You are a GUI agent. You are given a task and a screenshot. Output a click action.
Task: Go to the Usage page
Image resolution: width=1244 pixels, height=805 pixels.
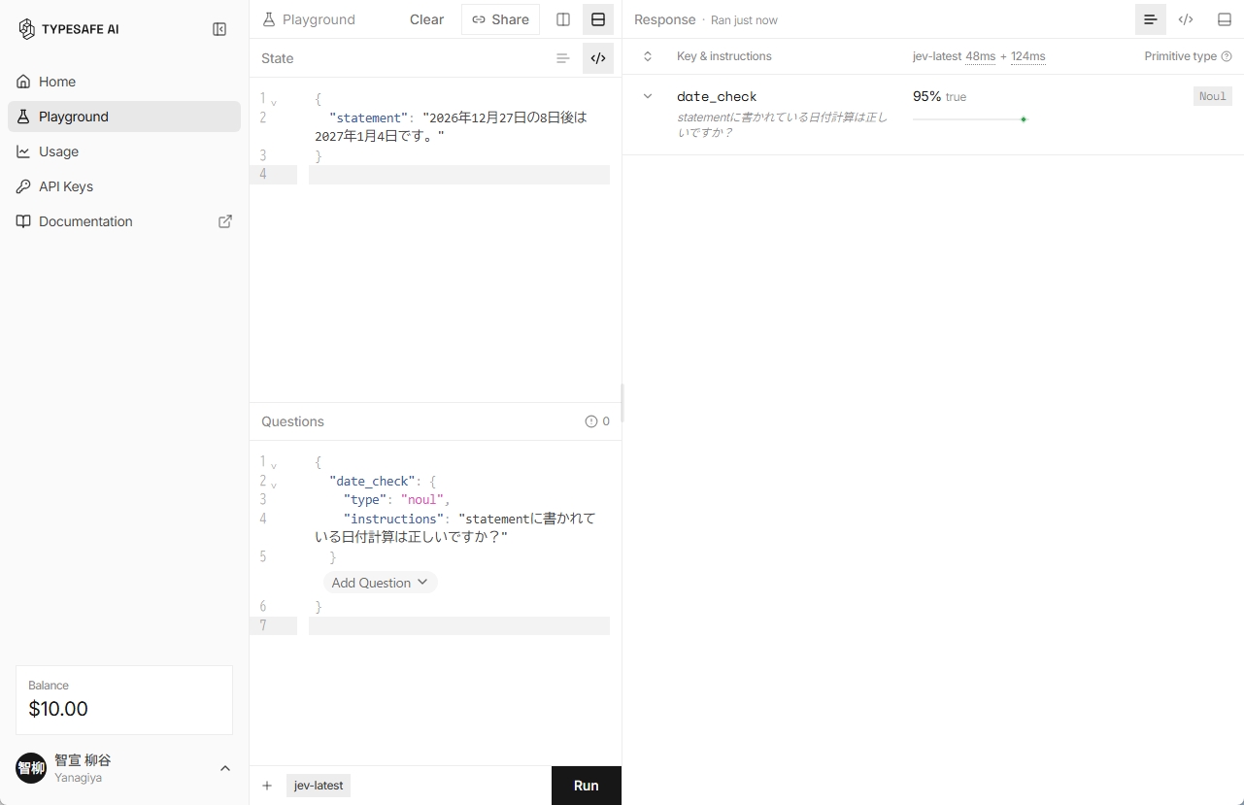(x=124, y=151)
